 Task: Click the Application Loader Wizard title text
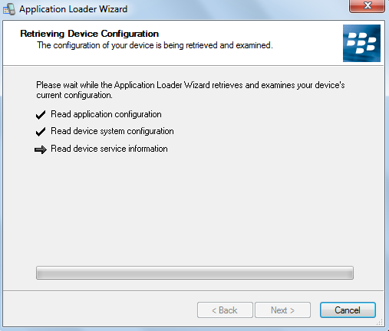(x=73, y=9)
